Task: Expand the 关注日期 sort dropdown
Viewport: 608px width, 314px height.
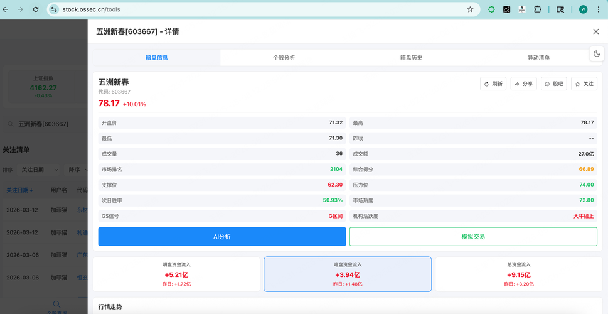Action: pos(40,170)
